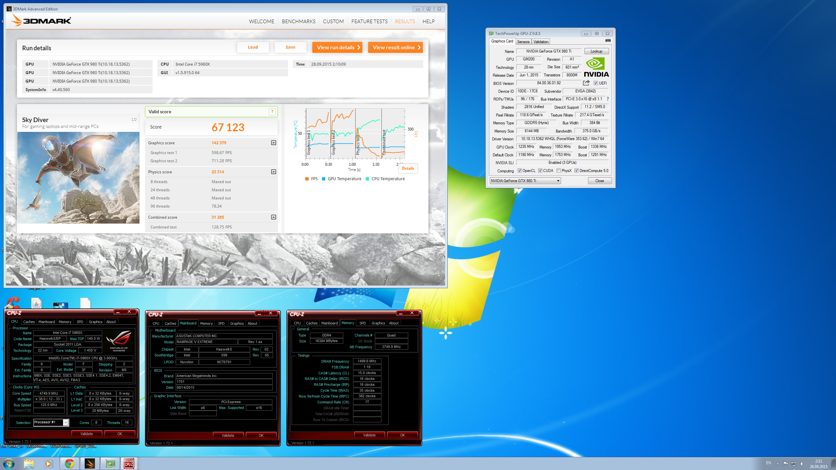Open the GPU selection dropdown in GPU-Z
Screen dimensions: 836x470
click(525, 181)
